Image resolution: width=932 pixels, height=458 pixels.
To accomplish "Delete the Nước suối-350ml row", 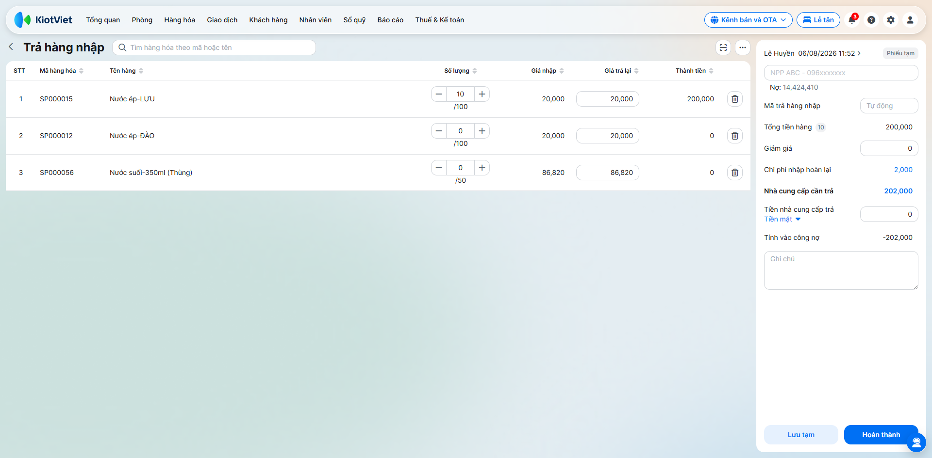I will point(735,173).
